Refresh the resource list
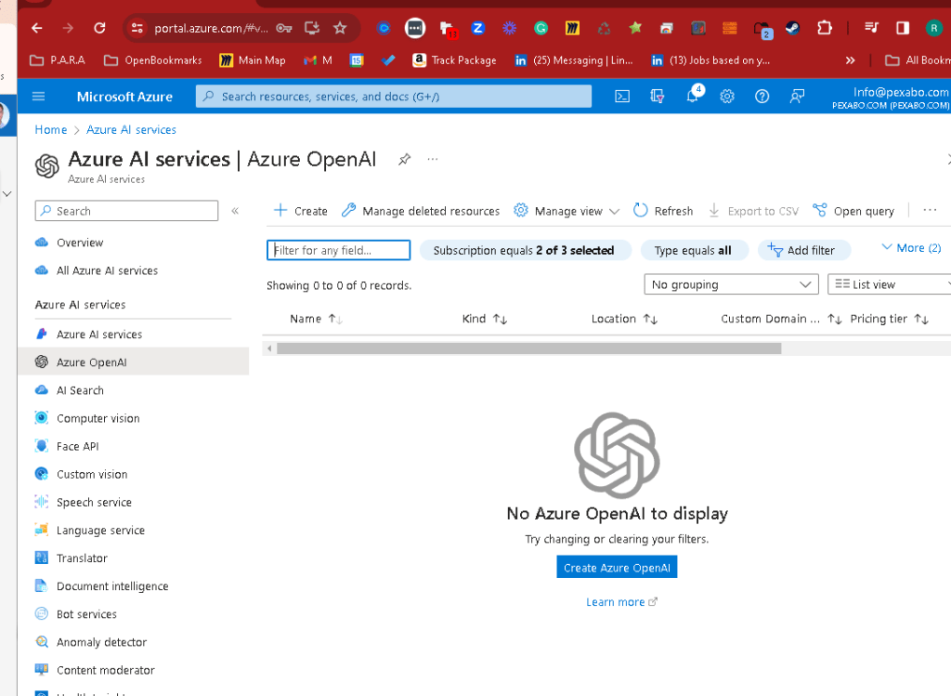 (x=663, y=211)
